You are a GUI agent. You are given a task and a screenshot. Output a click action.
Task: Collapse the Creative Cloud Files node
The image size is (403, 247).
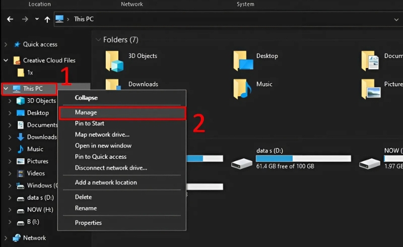(6, 60)
